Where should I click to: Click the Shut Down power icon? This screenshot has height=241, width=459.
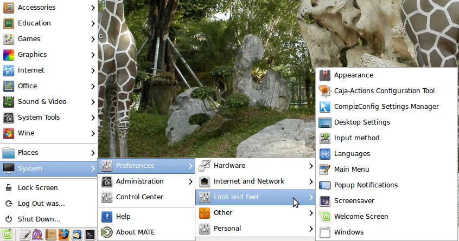pyautogui.click(x=9, y=219)
